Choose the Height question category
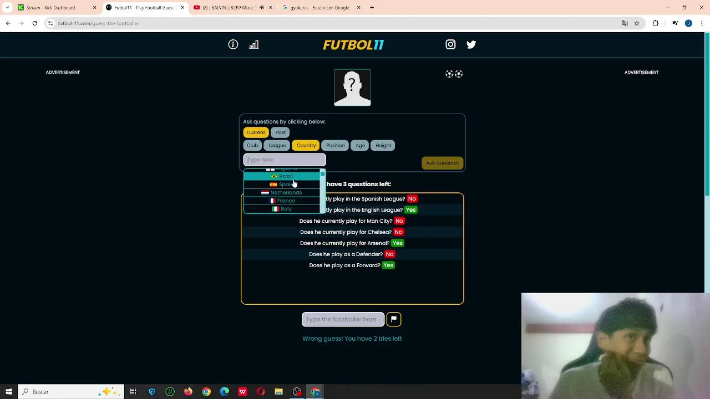This screenshot has height=399, width=710. tap(383, 145)
